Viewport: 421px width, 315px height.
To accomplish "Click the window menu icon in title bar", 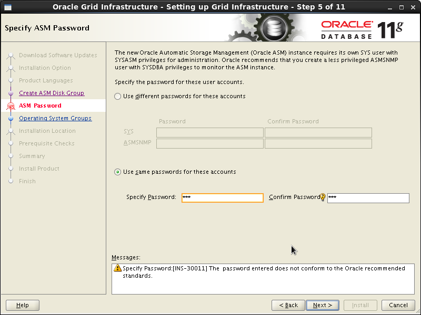I will 8,7.
